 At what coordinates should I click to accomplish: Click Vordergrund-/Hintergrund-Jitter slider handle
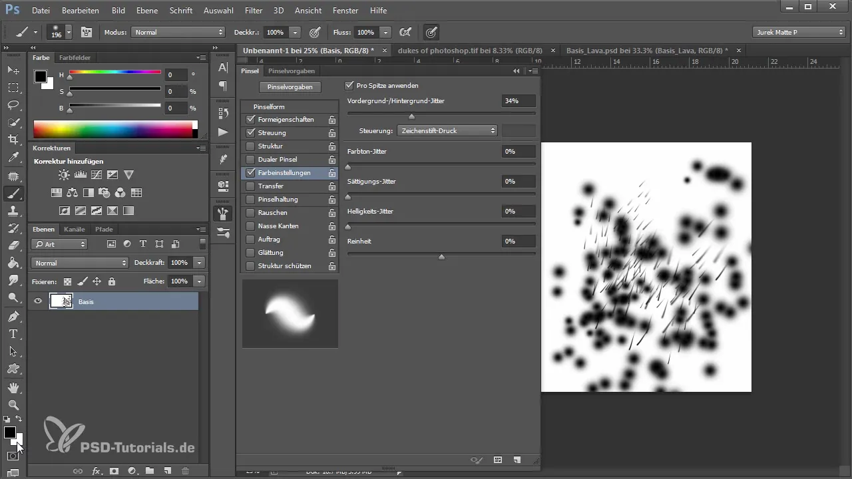[x=411, y=116]
